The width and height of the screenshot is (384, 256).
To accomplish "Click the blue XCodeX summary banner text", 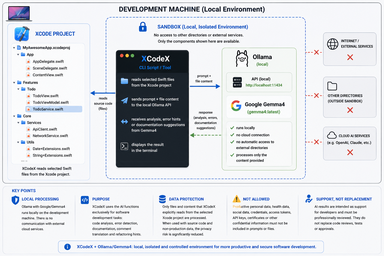I will point(196,247).
